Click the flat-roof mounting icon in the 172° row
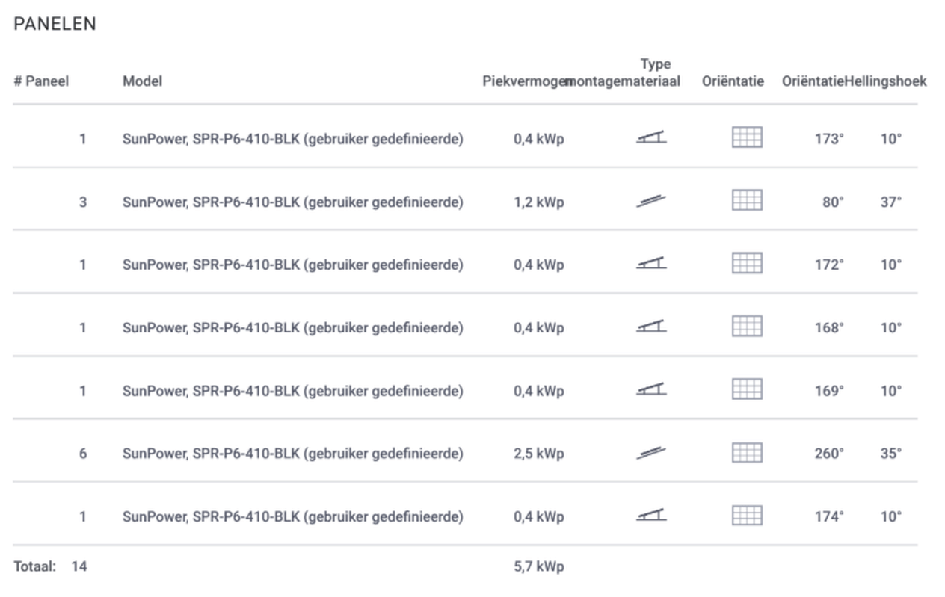945x597 pixels. pos(651,264)
